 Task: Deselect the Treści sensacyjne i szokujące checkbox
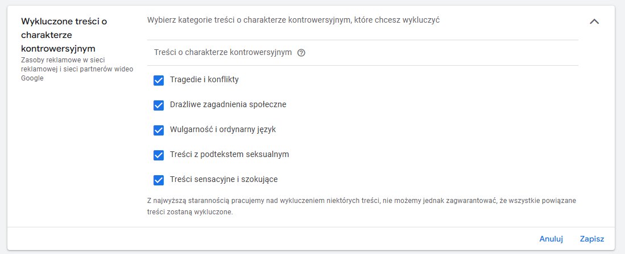pos(159,180)
